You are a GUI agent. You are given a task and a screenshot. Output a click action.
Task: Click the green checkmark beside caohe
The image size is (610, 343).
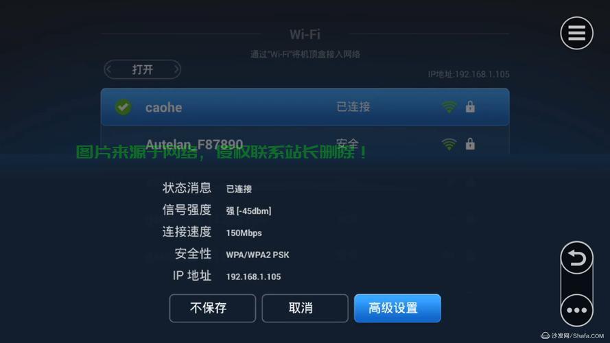[124, 107]
